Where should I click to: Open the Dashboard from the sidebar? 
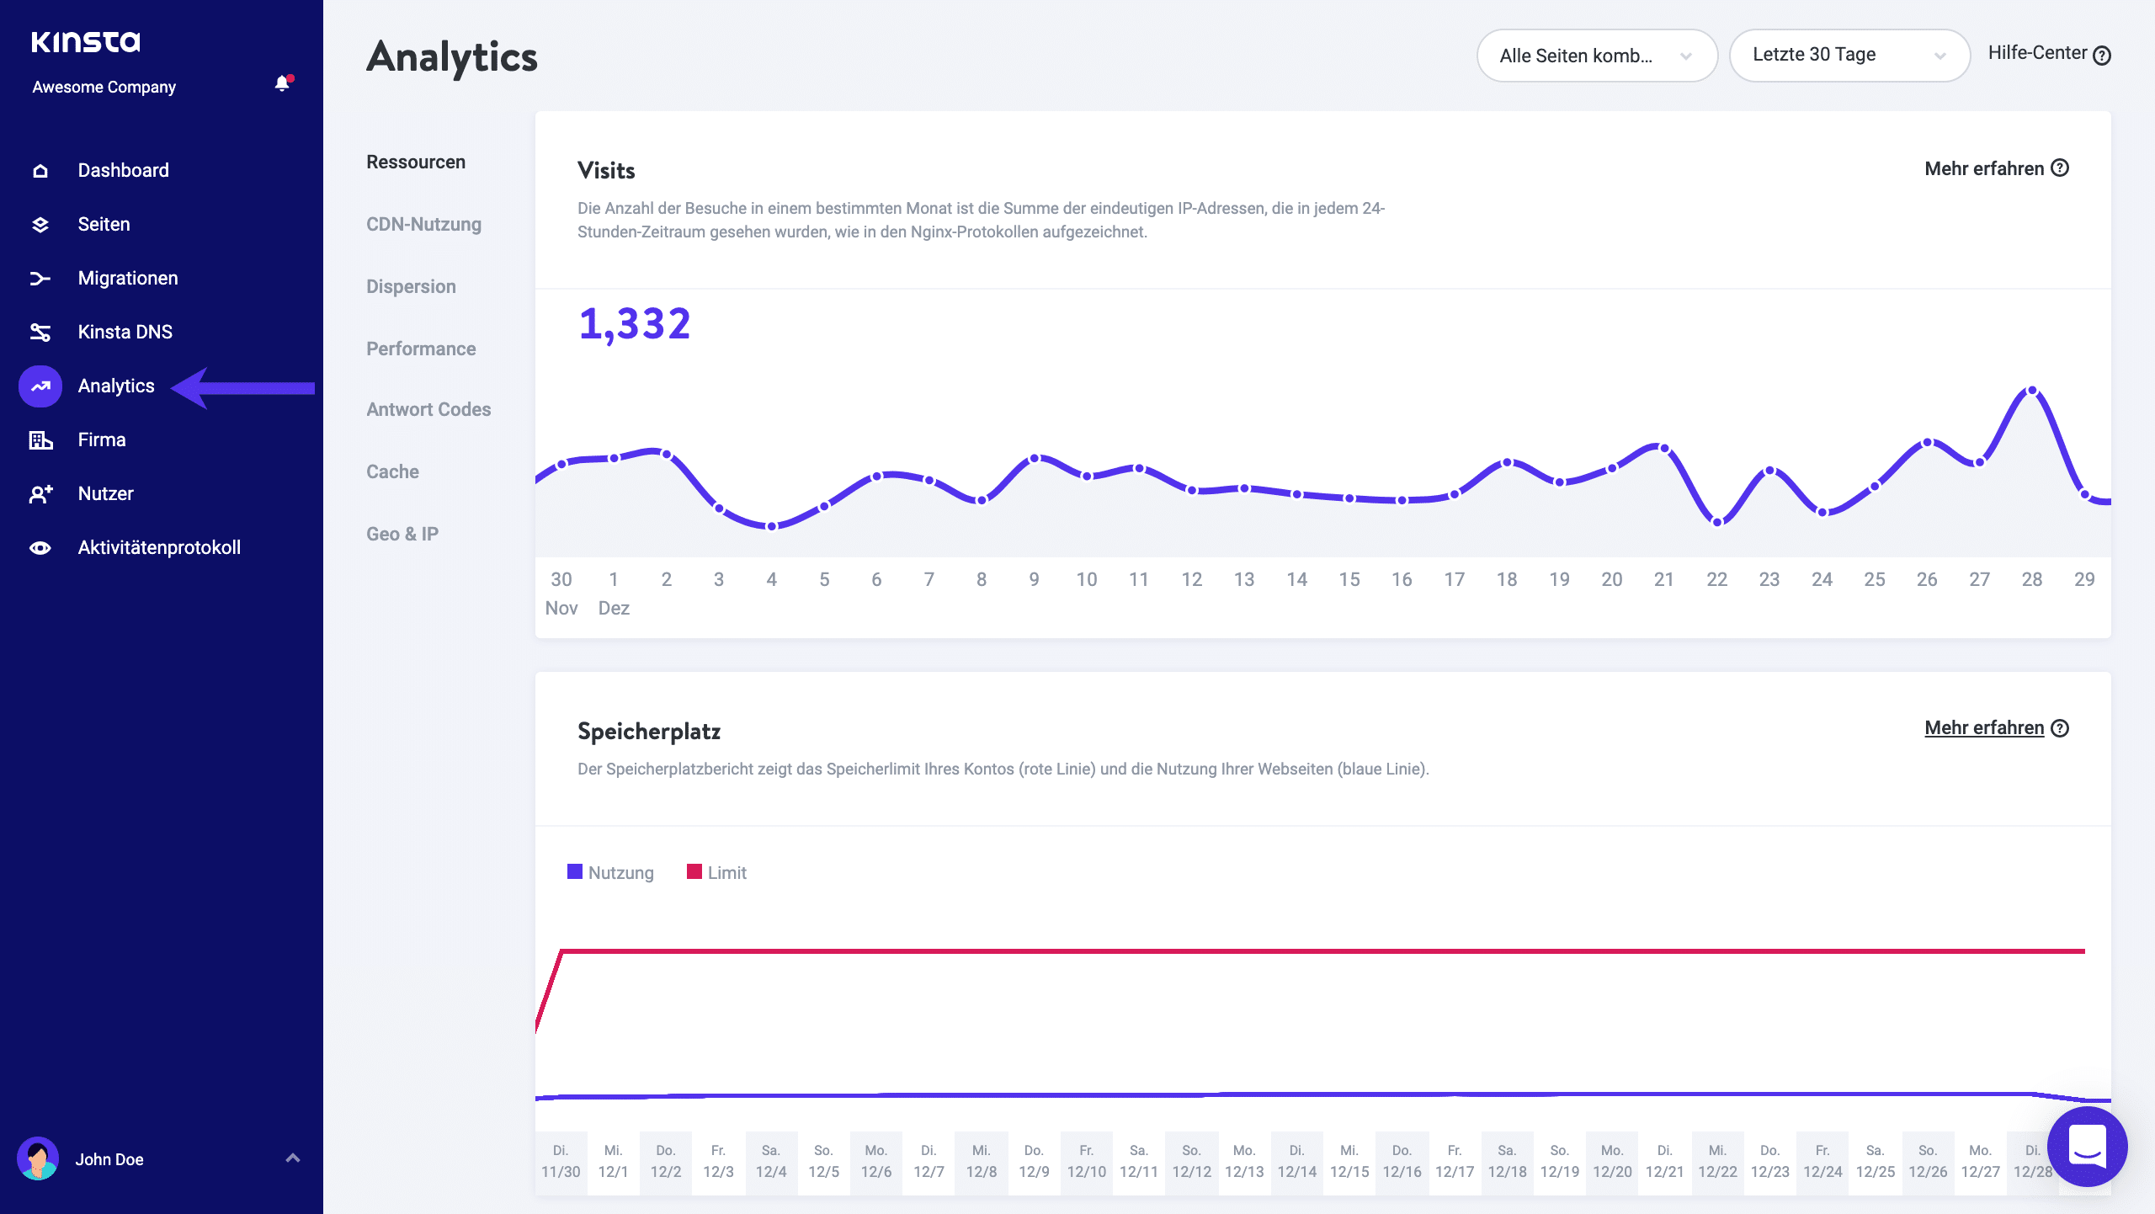click(x=40, y=170)
